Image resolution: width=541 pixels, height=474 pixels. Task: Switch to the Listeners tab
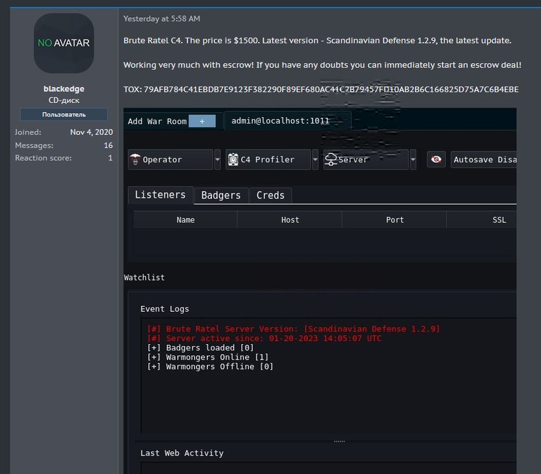(x=160, y=195)
